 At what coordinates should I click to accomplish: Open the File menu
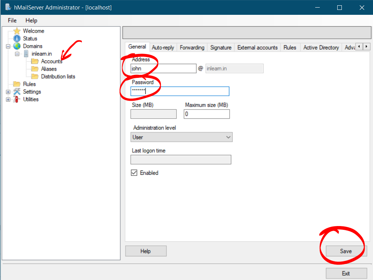coord(12,21)
